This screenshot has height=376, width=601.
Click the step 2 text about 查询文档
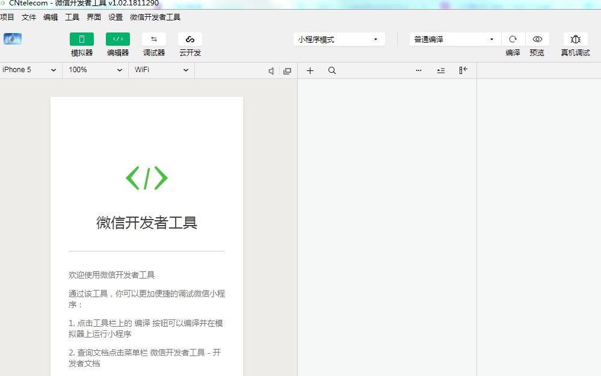[x=145, y=358]
